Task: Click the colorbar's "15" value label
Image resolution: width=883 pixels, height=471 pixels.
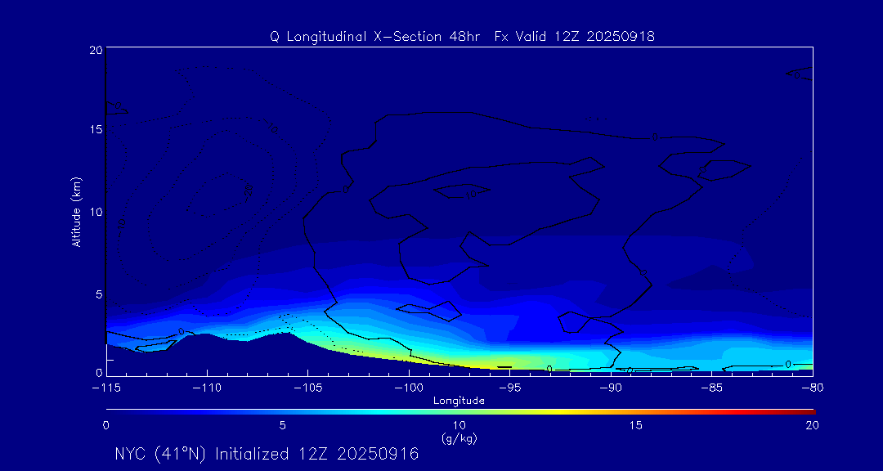Action: (x=635, y=425)
